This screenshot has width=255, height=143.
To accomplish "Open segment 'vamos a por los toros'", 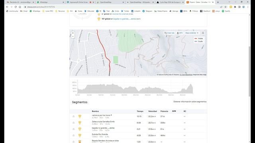I will (101, 115).
